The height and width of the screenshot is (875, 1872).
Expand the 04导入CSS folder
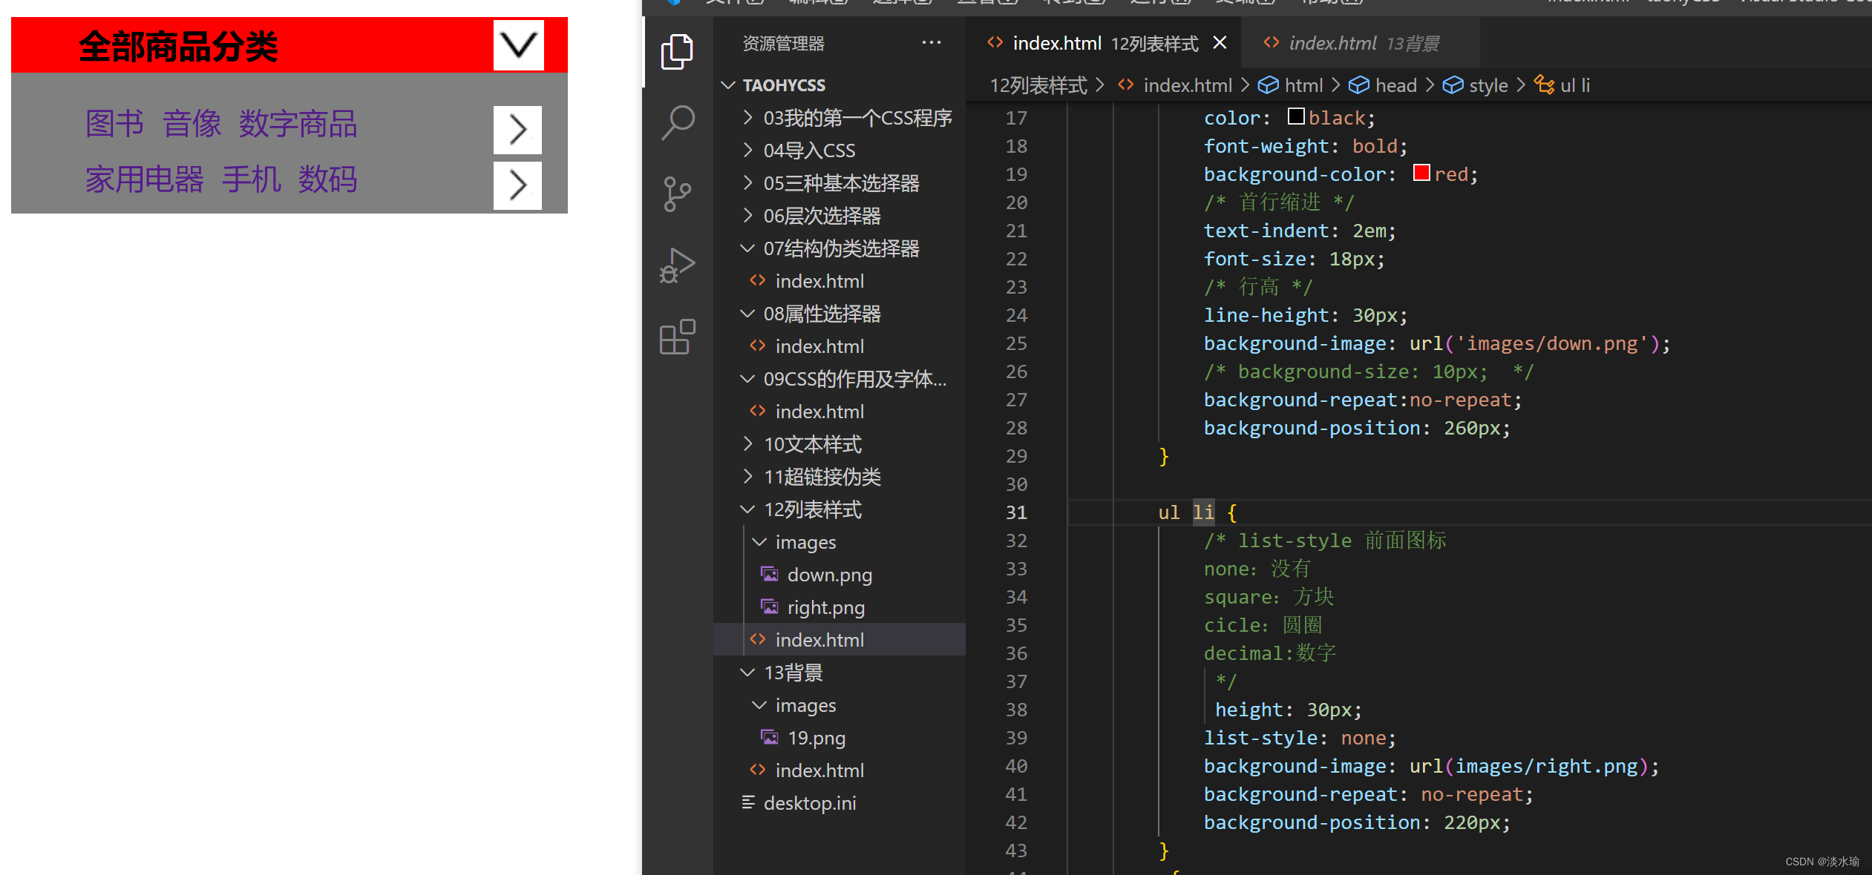[748, 151]
